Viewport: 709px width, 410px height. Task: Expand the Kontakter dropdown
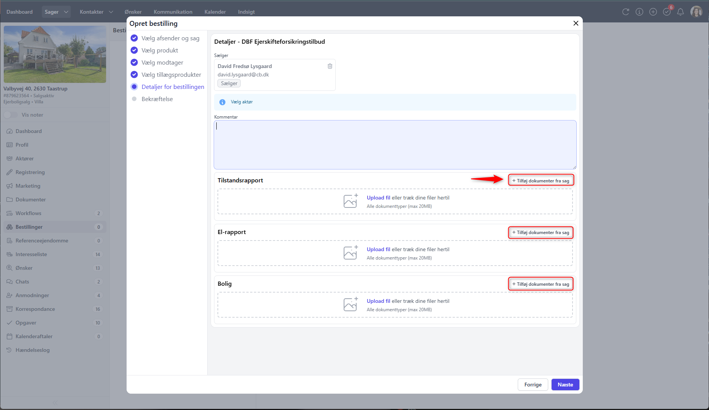coord(111,12)
